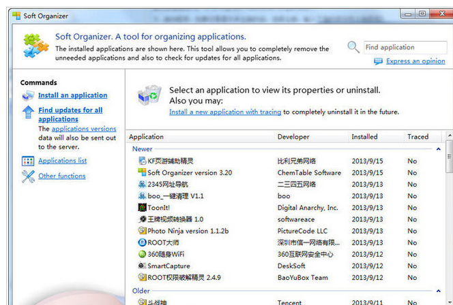Click the blue arrow Find updates icon
Screen dimensions: 453x305
click(x=29, y=112)
